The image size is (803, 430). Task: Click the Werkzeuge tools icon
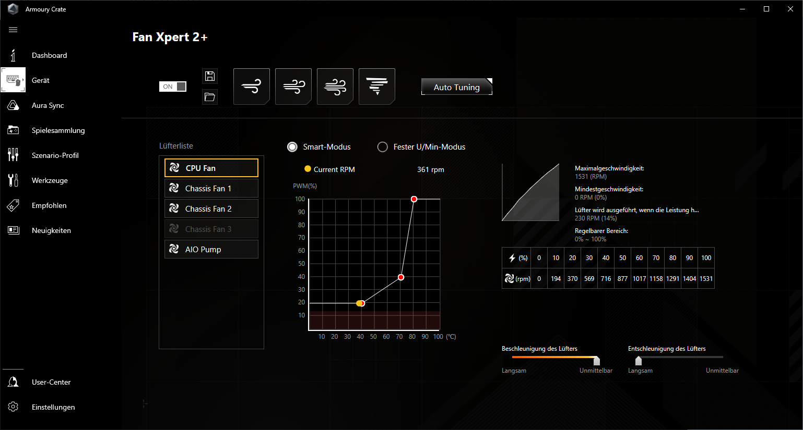[13, 180]
